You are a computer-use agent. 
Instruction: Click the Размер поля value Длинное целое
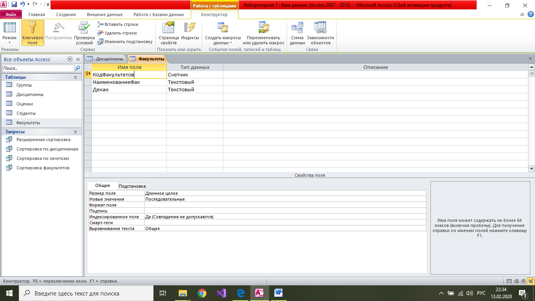click(285, 193)
